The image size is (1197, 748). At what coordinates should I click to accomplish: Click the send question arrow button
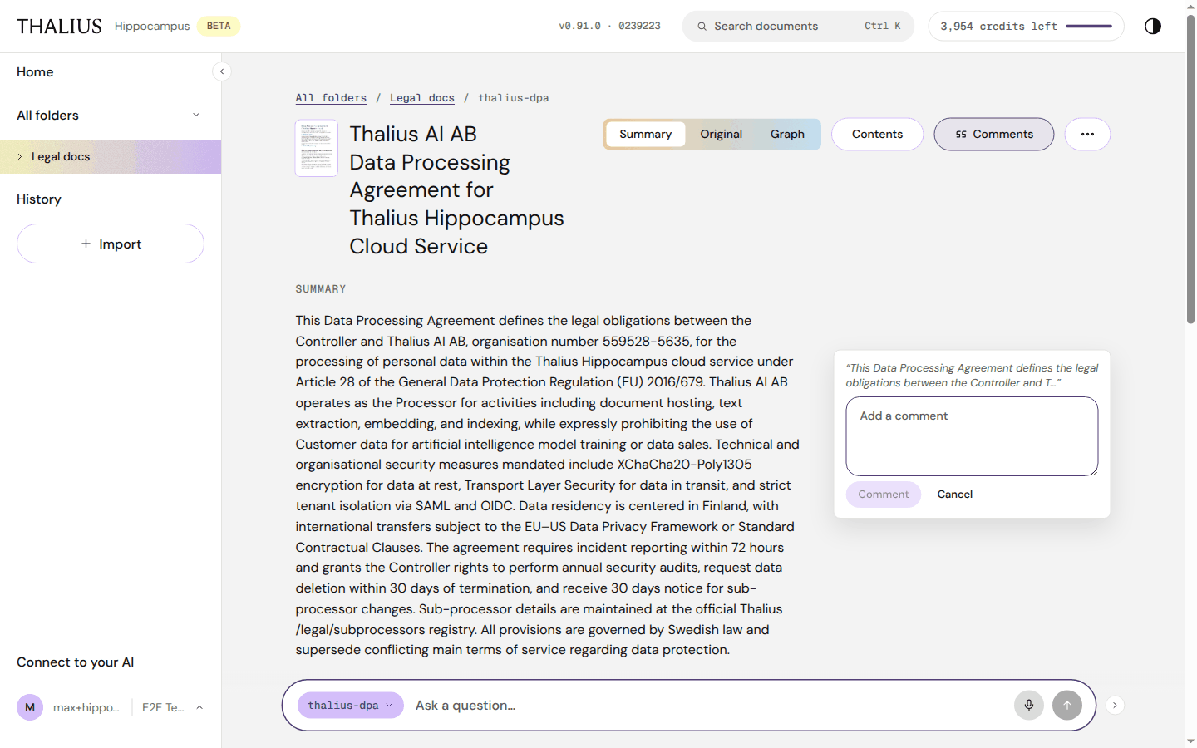pos(1067,706)
